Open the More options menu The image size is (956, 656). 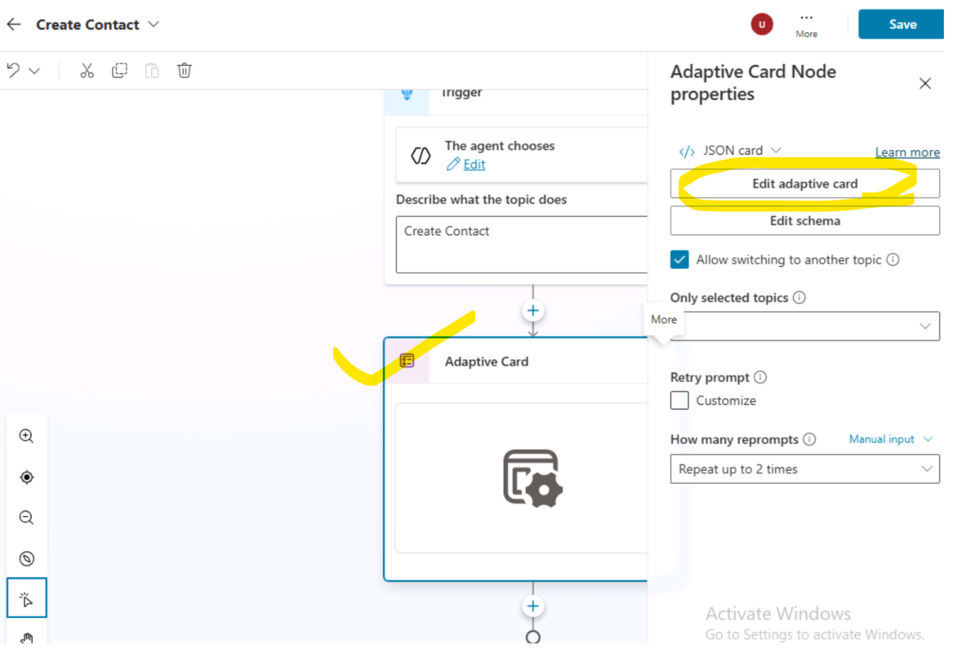click(x=806, y=24)
